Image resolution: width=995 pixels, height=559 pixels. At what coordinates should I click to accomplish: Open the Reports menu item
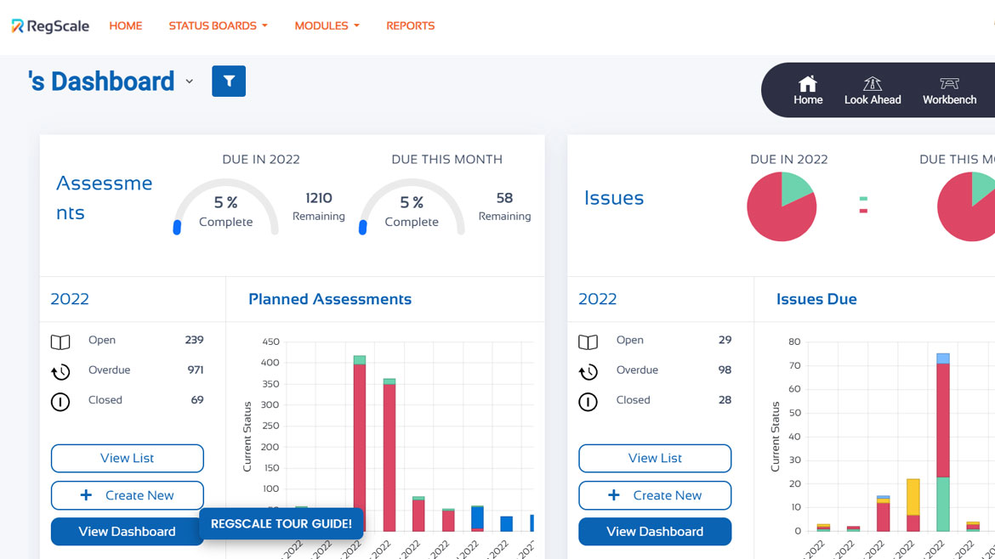coord(410,25)
